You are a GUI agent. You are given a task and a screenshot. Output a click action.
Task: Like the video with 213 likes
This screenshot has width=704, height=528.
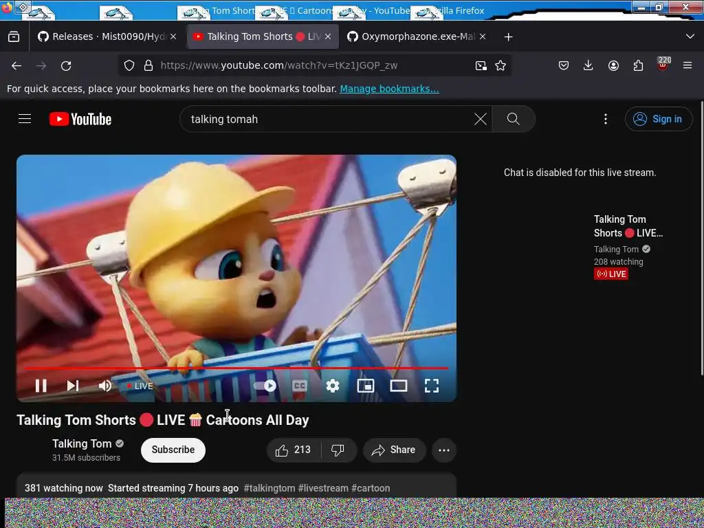click(x=294, y=450)
